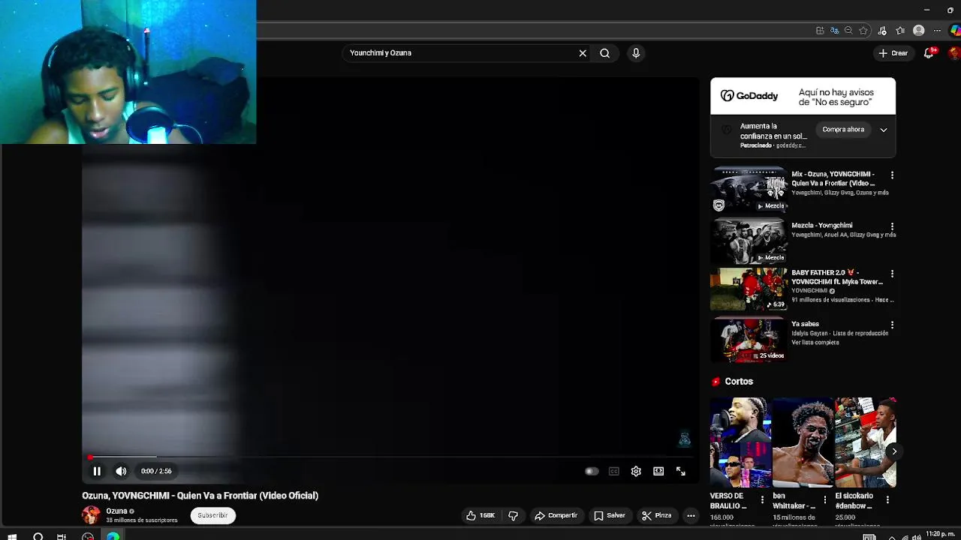Viewport: 961px width, 540px height.
Task: Open the Copilot sidebar icon
Action: [955, 31]
